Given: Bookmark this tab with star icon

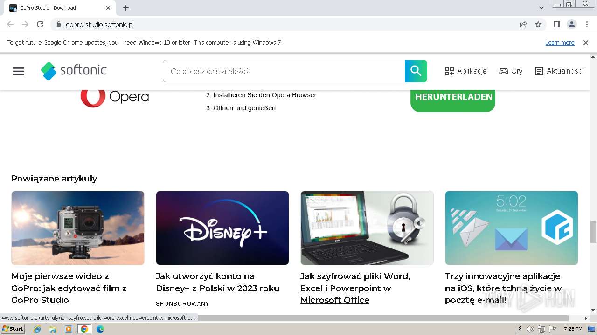Looking at the screenshot, I should tap(538, 24).
